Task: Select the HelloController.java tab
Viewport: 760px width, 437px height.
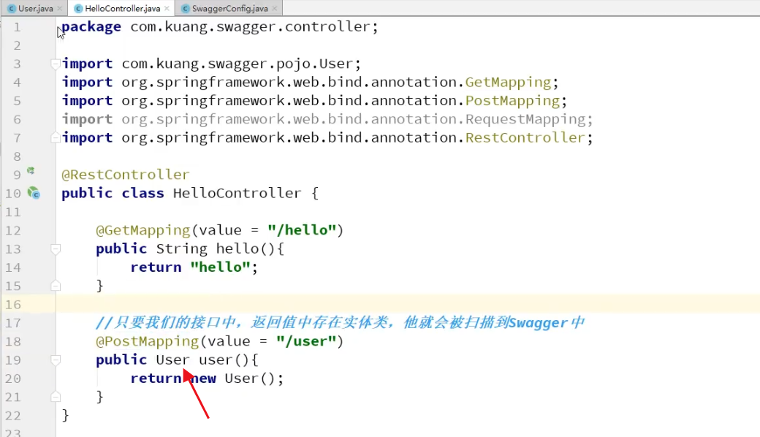Action: 122,8
